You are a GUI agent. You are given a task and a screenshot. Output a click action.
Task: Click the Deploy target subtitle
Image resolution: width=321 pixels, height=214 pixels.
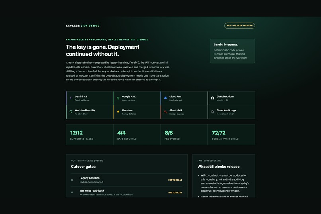(x=176, y=100)
